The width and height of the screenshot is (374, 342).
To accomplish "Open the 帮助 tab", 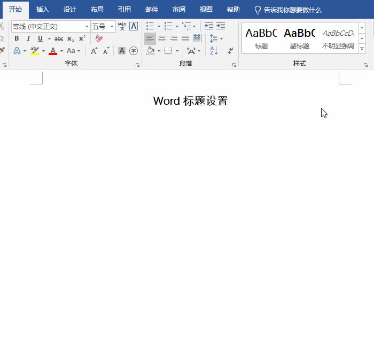I will (233, 10).
